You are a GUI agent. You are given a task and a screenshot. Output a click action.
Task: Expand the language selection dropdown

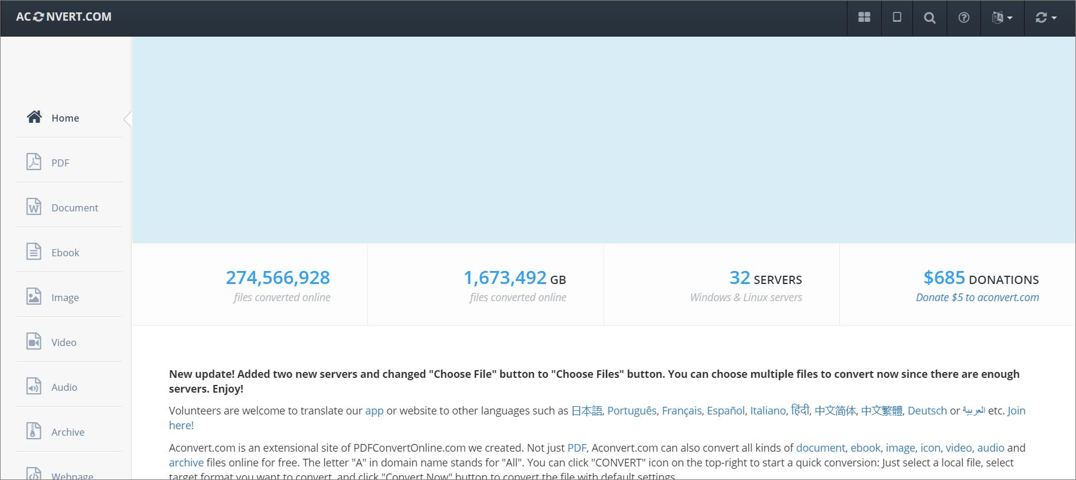coord(1002,18)
